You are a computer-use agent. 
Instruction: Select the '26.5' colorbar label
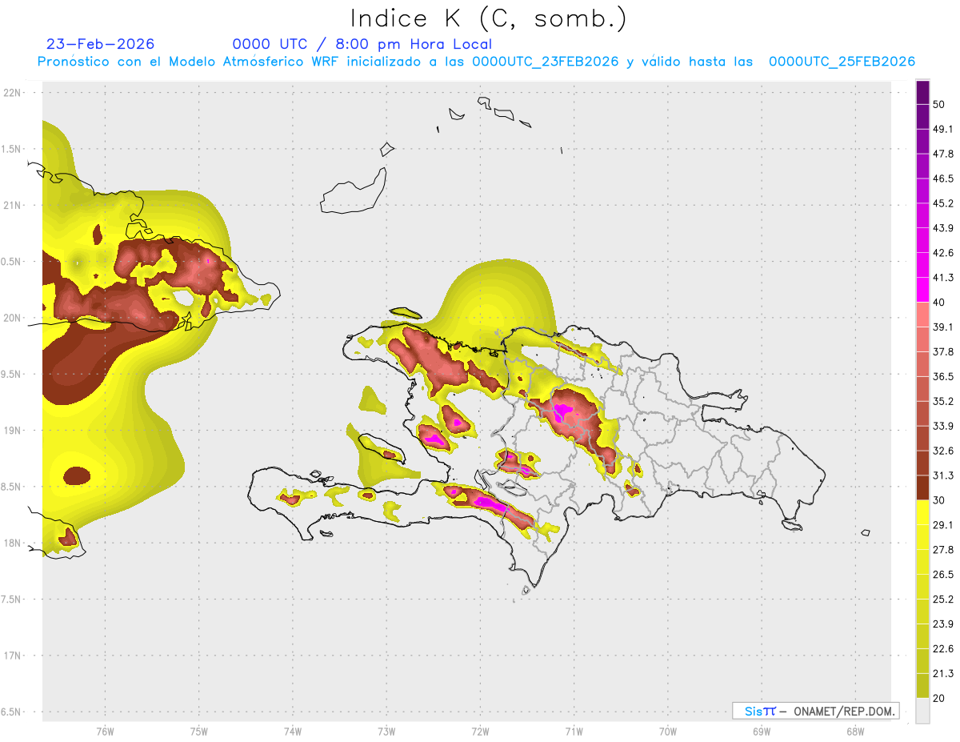click(x=943, y=574)
